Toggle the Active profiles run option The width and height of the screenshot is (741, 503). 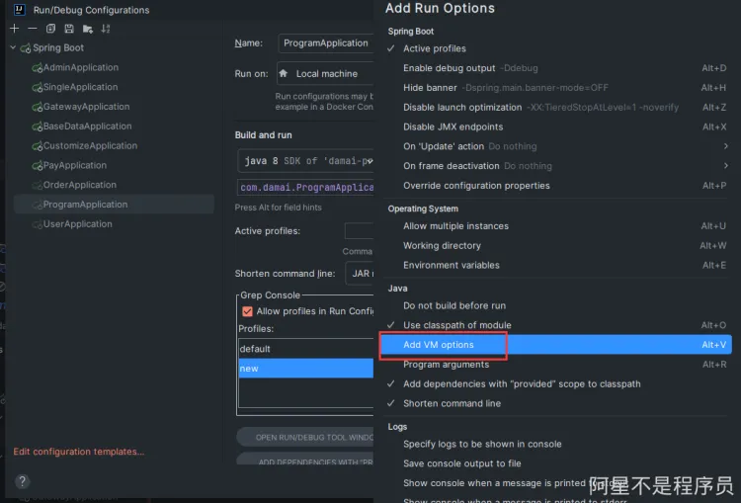tap(434, 48)
